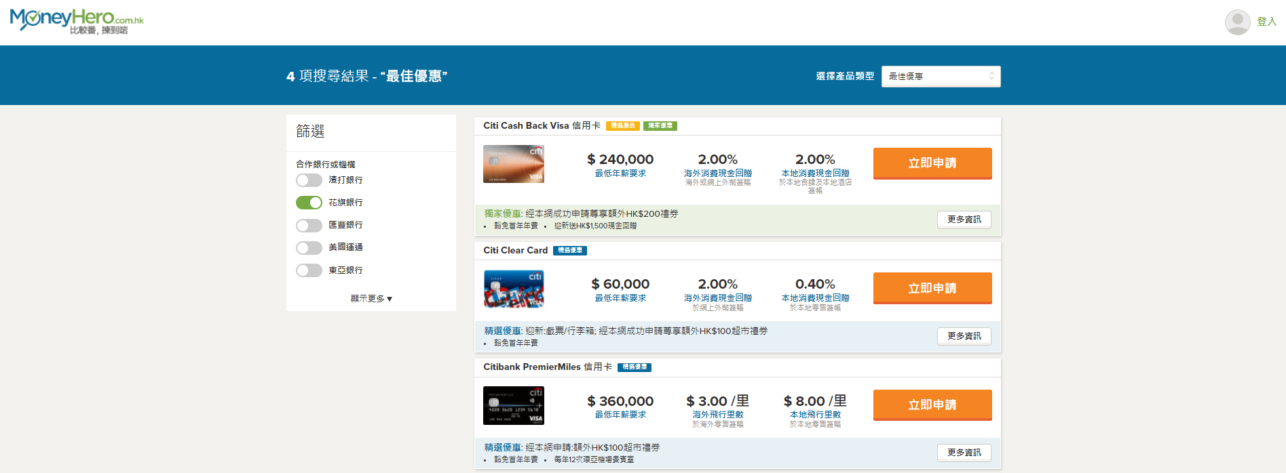Apply for Citi Clear Card with 立即申請
Screen dimensions: 1286x473
[x=932, y=288]
